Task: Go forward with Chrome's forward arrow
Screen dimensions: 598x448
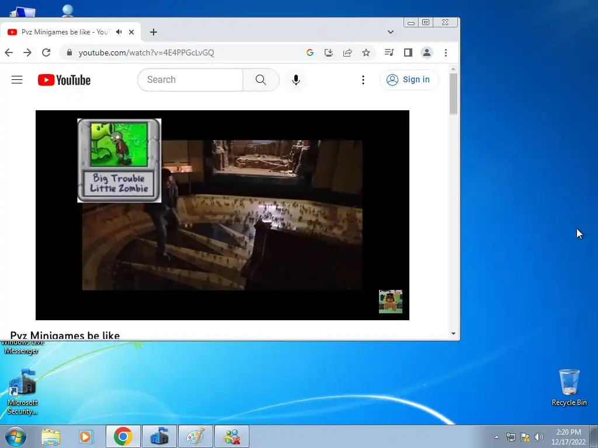Action: point(27,52)
